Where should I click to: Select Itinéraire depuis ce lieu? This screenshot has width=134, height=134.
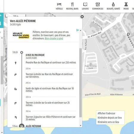coord(110,118)
